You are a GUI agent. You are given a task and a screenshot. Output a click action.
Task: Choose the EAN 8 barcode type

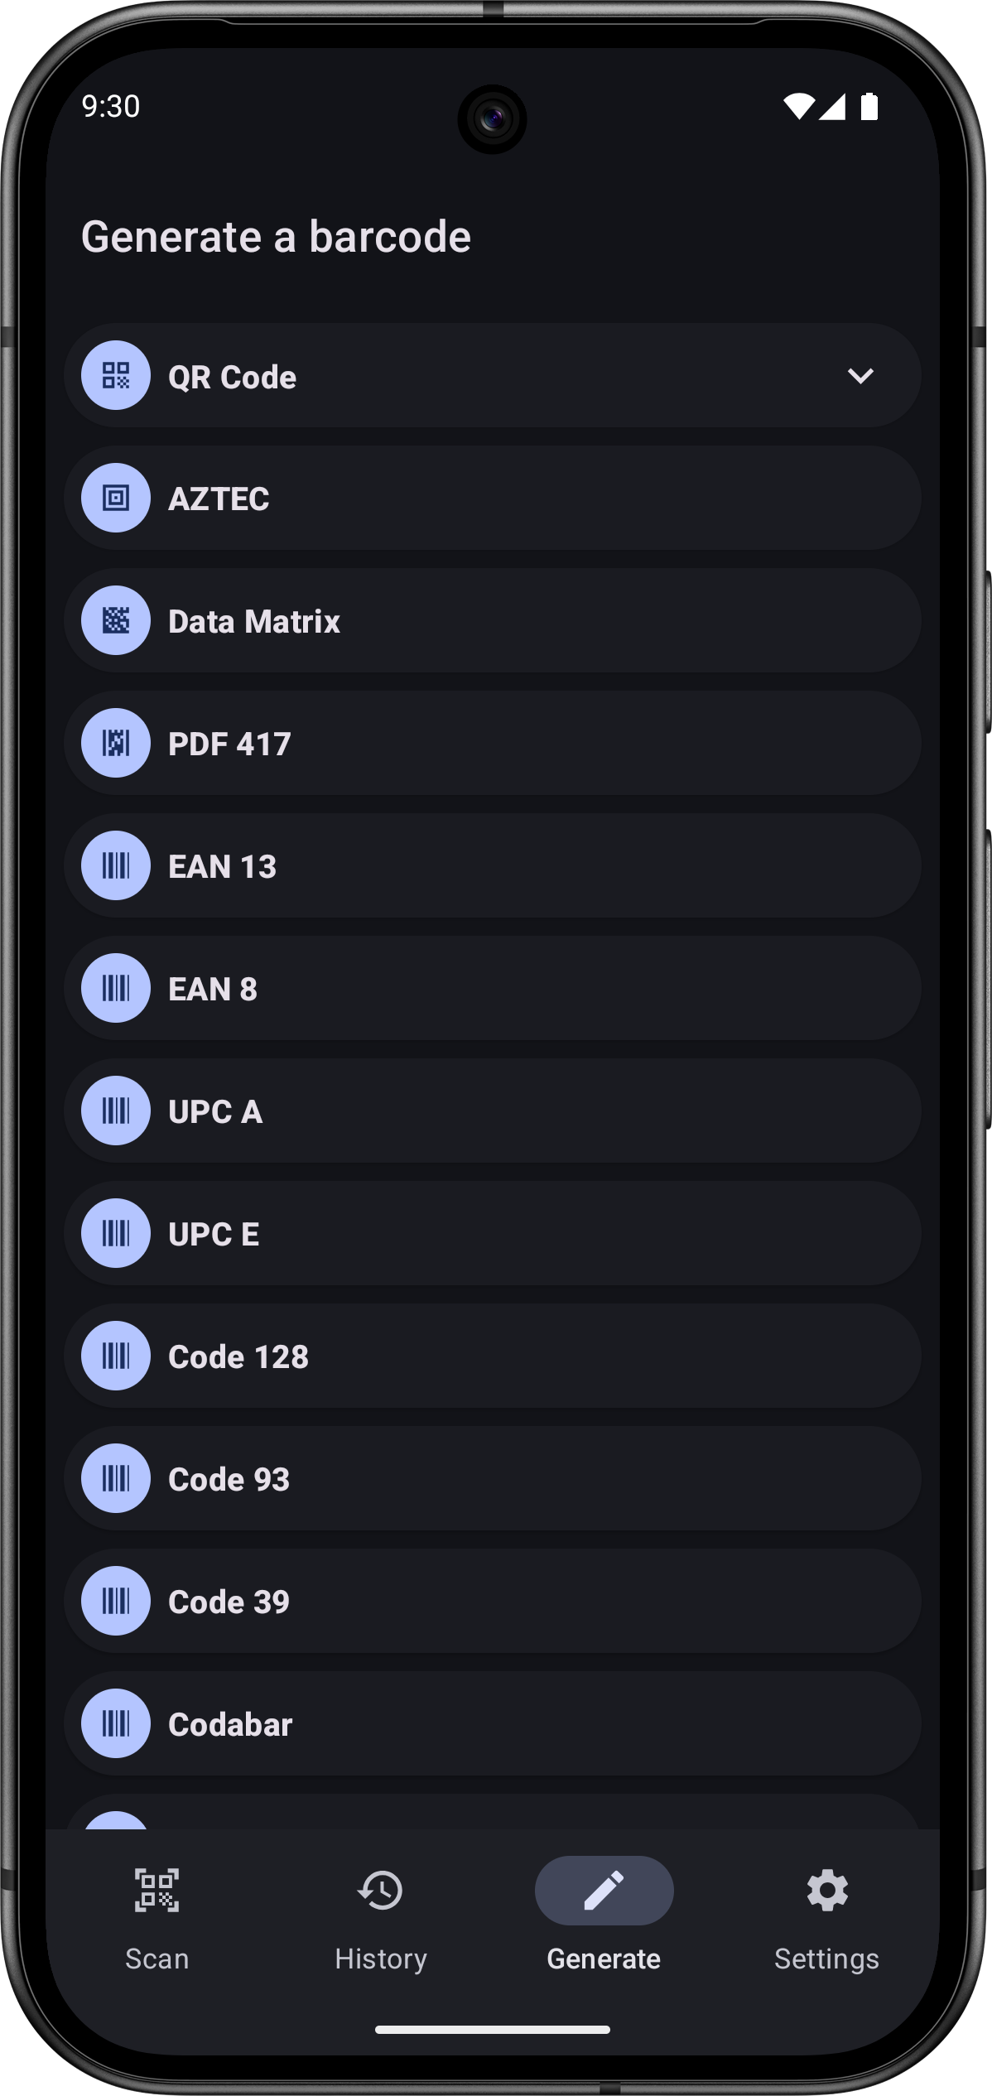coord(492,989)
